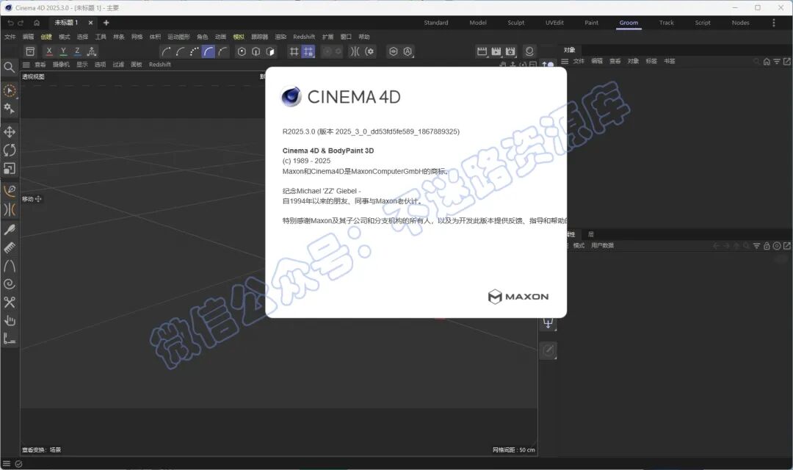
Task: Click the object manager home icon
Action: pos(767,61)
